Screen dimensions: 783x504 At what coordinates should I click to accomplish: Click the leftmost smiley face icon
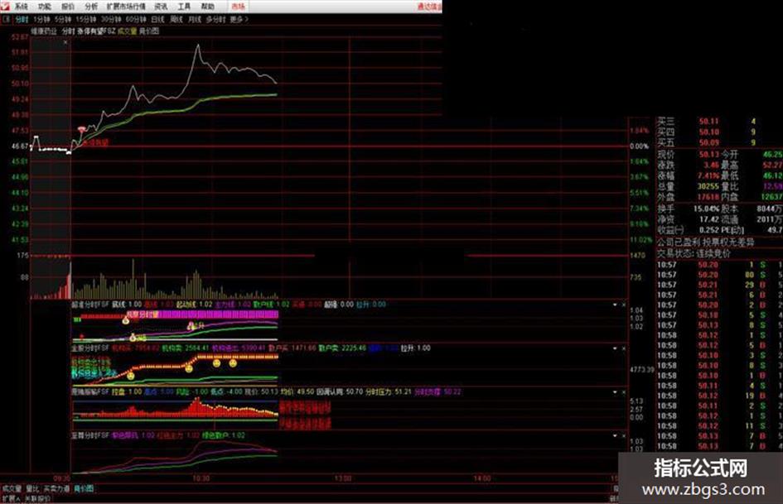[x=131, y=376]
